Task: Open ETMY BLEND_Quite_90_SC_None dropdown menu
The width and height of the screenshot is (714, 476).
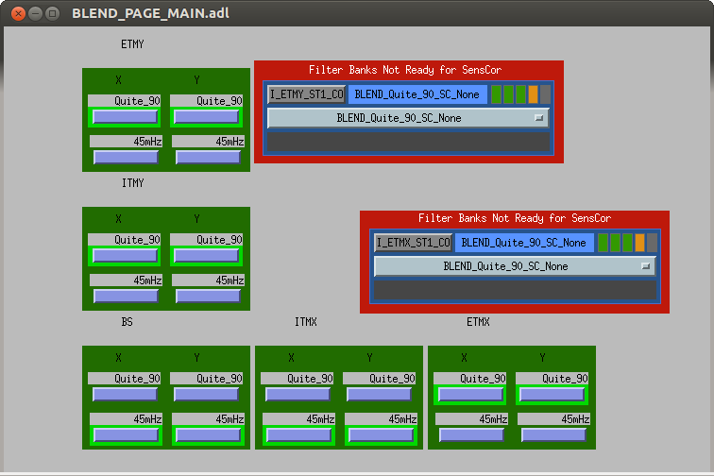Action: click(408, 118)
